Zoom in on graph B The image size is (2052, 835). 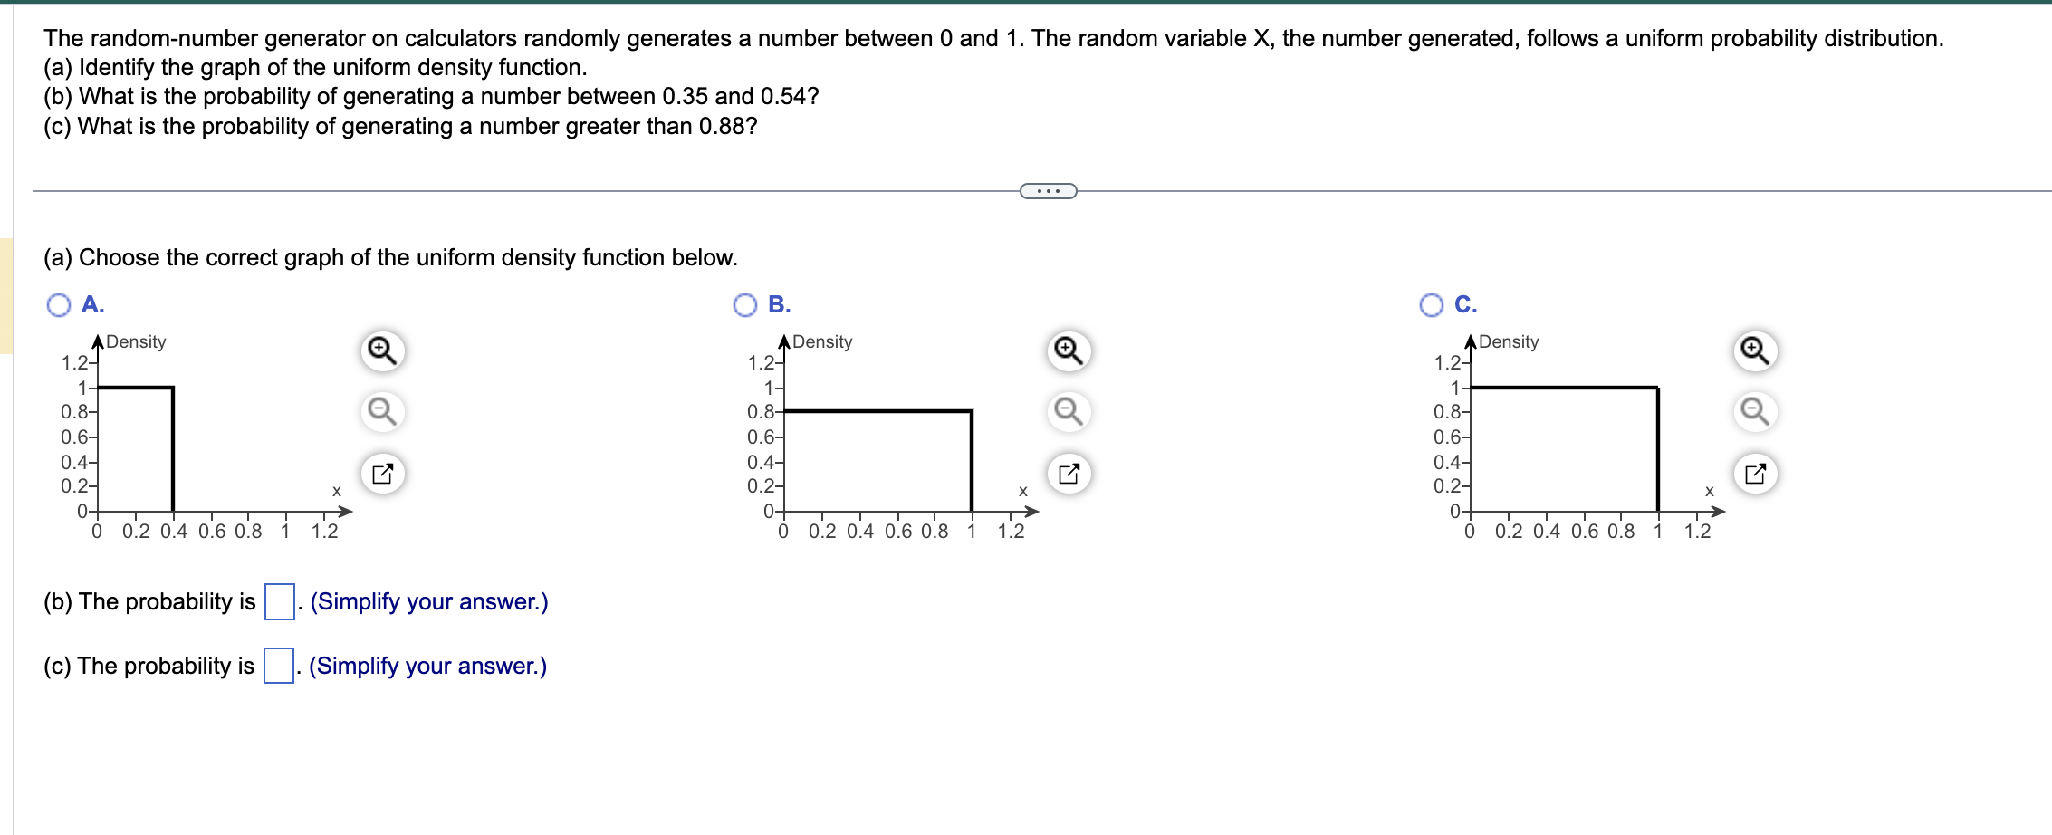[x=1069, y=350]
